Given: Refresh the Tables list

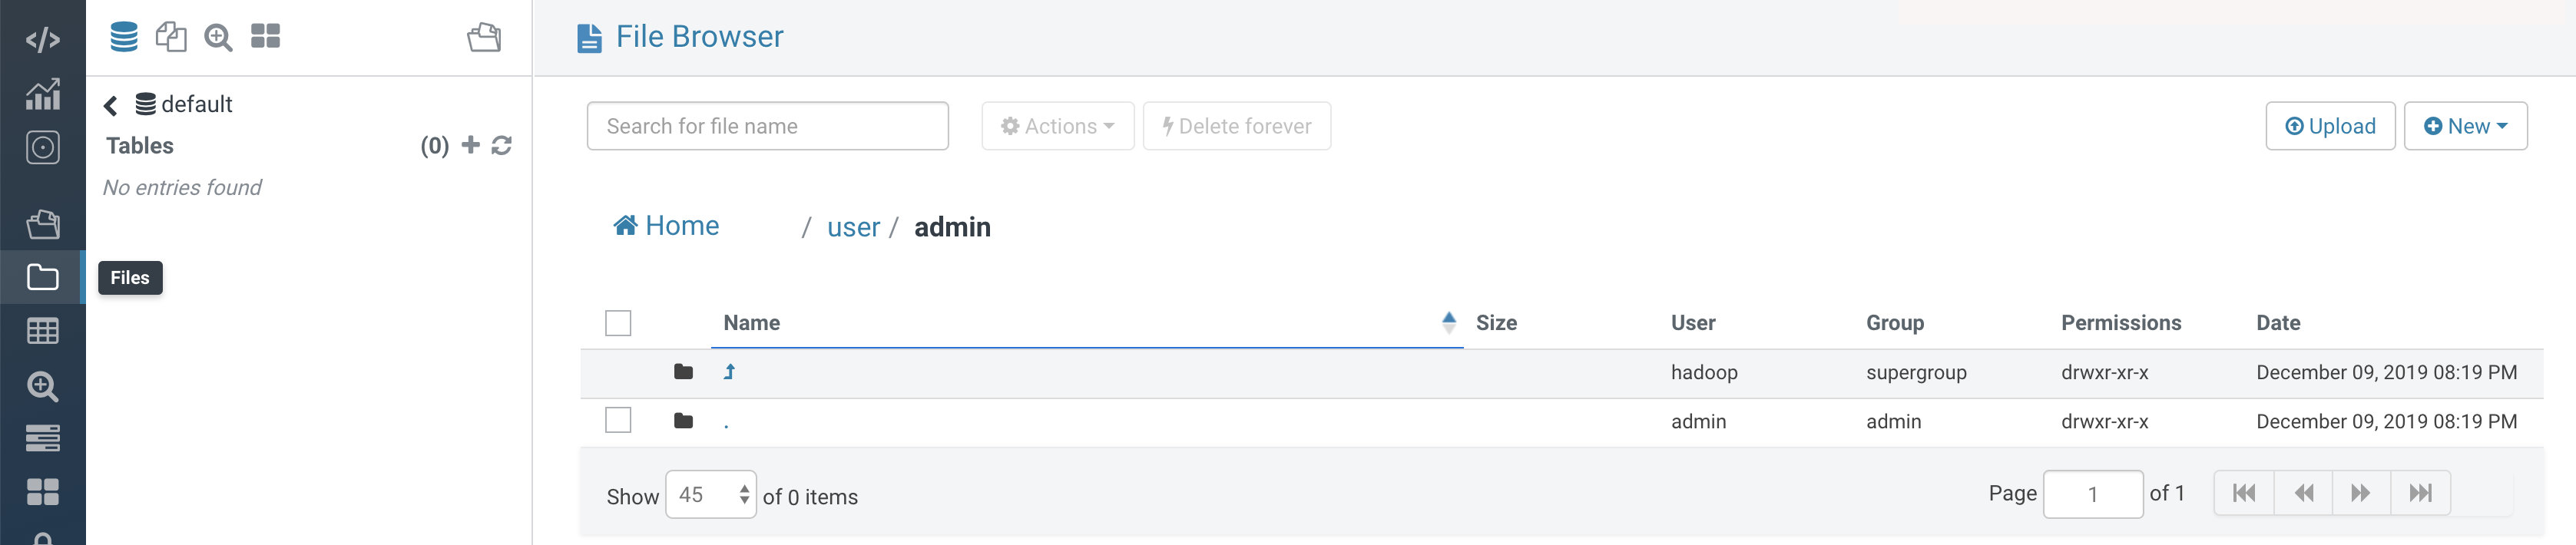Looking at the screenshot, I should [x=502, y=146].
